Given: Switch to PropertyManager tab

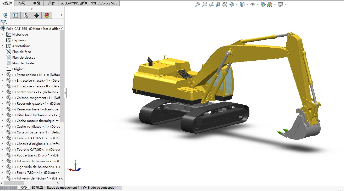Looking at the screenshot, I should point(15,15).
